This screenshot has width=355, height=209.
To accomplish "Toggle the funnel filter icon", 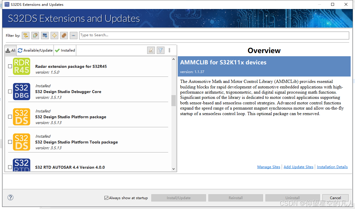I will click(160, 50).
